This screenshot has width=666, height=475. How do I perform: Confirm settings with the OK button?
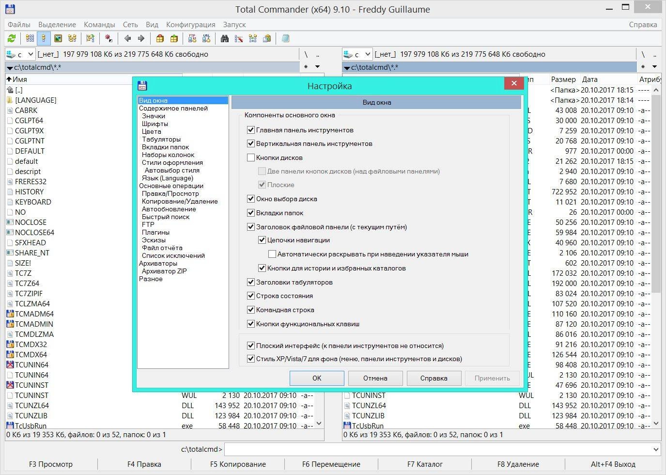317,378
